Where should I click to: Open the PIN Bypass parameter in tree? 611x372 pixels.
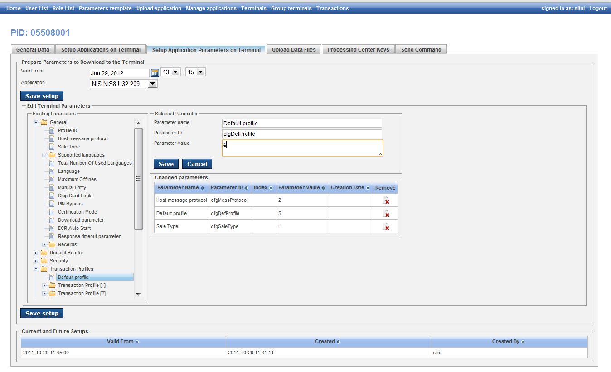(70, 204)
